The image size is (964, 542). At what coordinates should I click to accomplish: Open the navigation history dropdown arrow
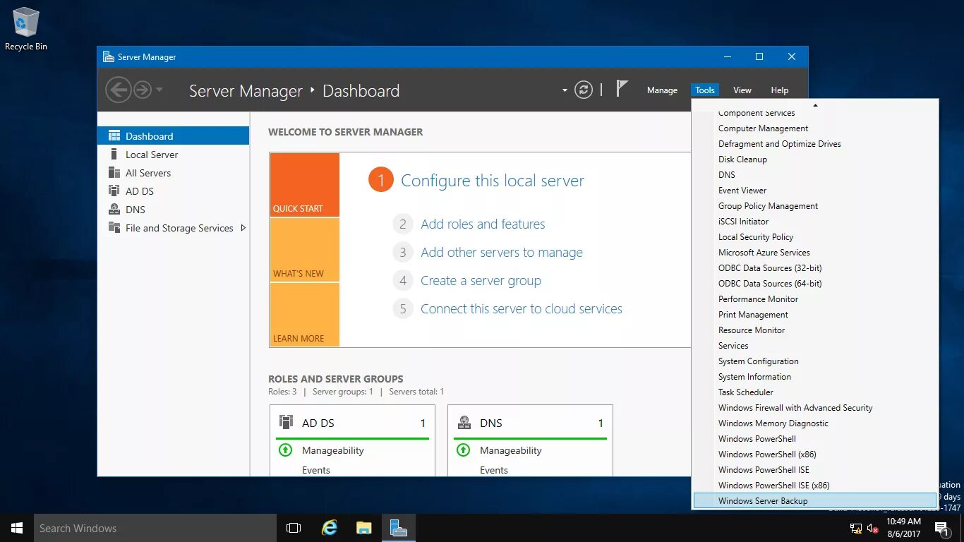coord(159,90)
